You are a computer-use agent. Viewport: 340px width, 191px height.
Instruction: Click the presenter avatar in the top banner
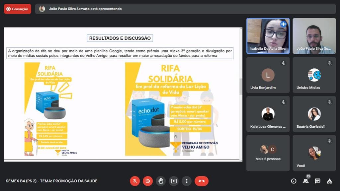click(42, 9)
